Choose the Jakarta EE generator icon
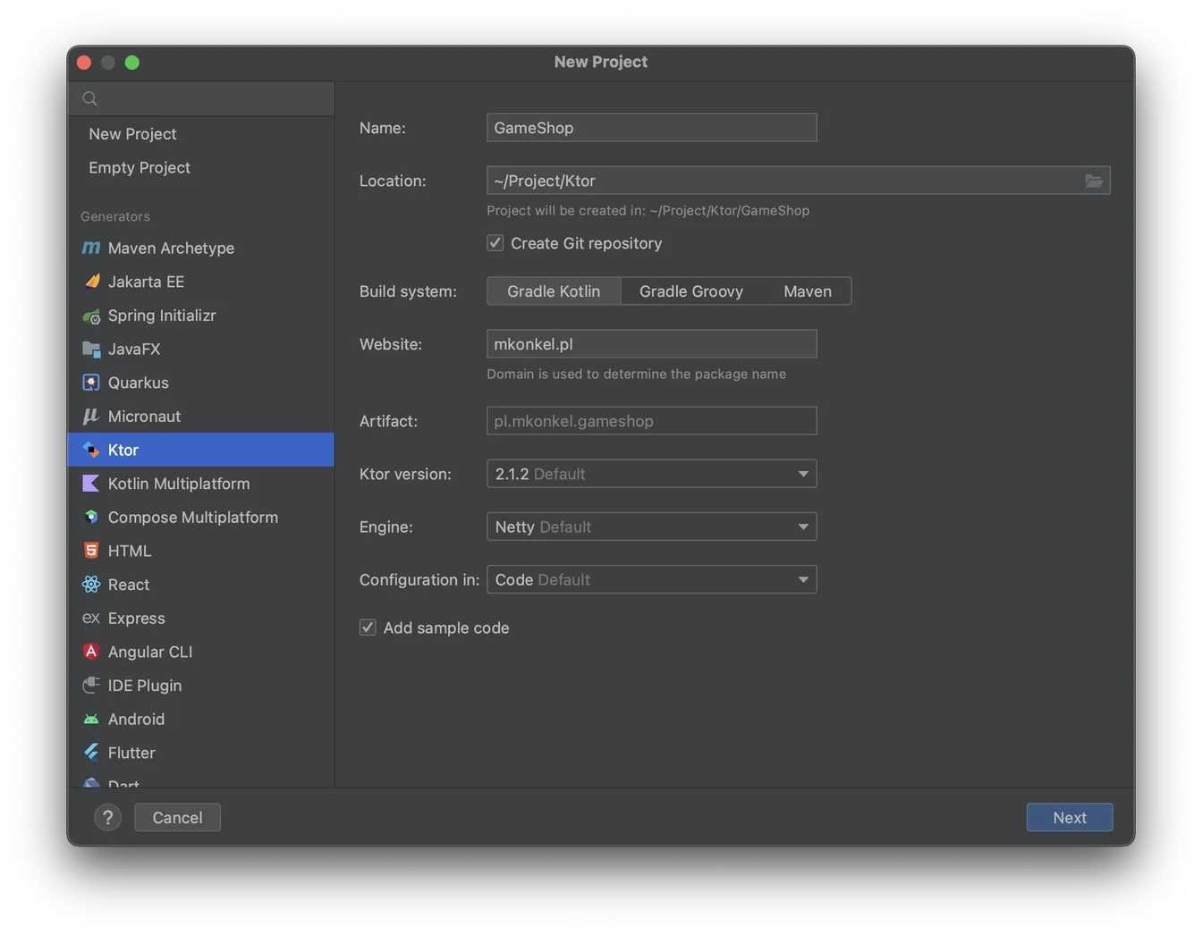 (91, 282)
